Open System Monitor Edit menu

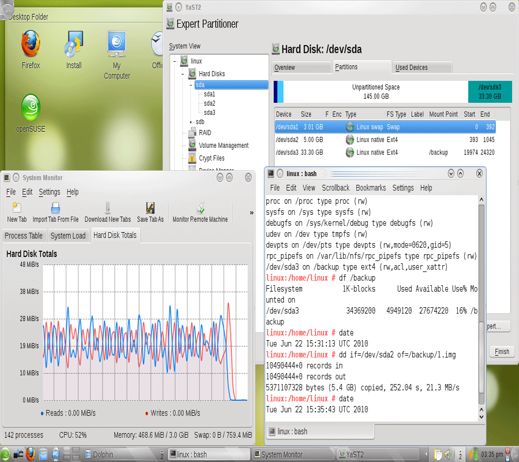(27, 192)
